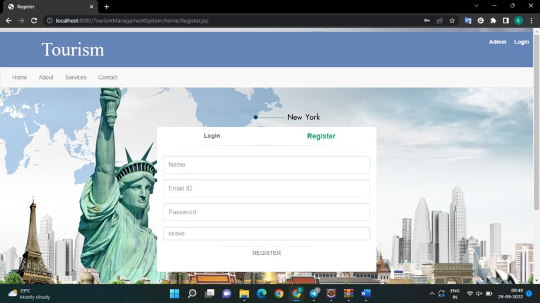
Task: Open About in navigation menu
Action: click(x=46, y=78)
